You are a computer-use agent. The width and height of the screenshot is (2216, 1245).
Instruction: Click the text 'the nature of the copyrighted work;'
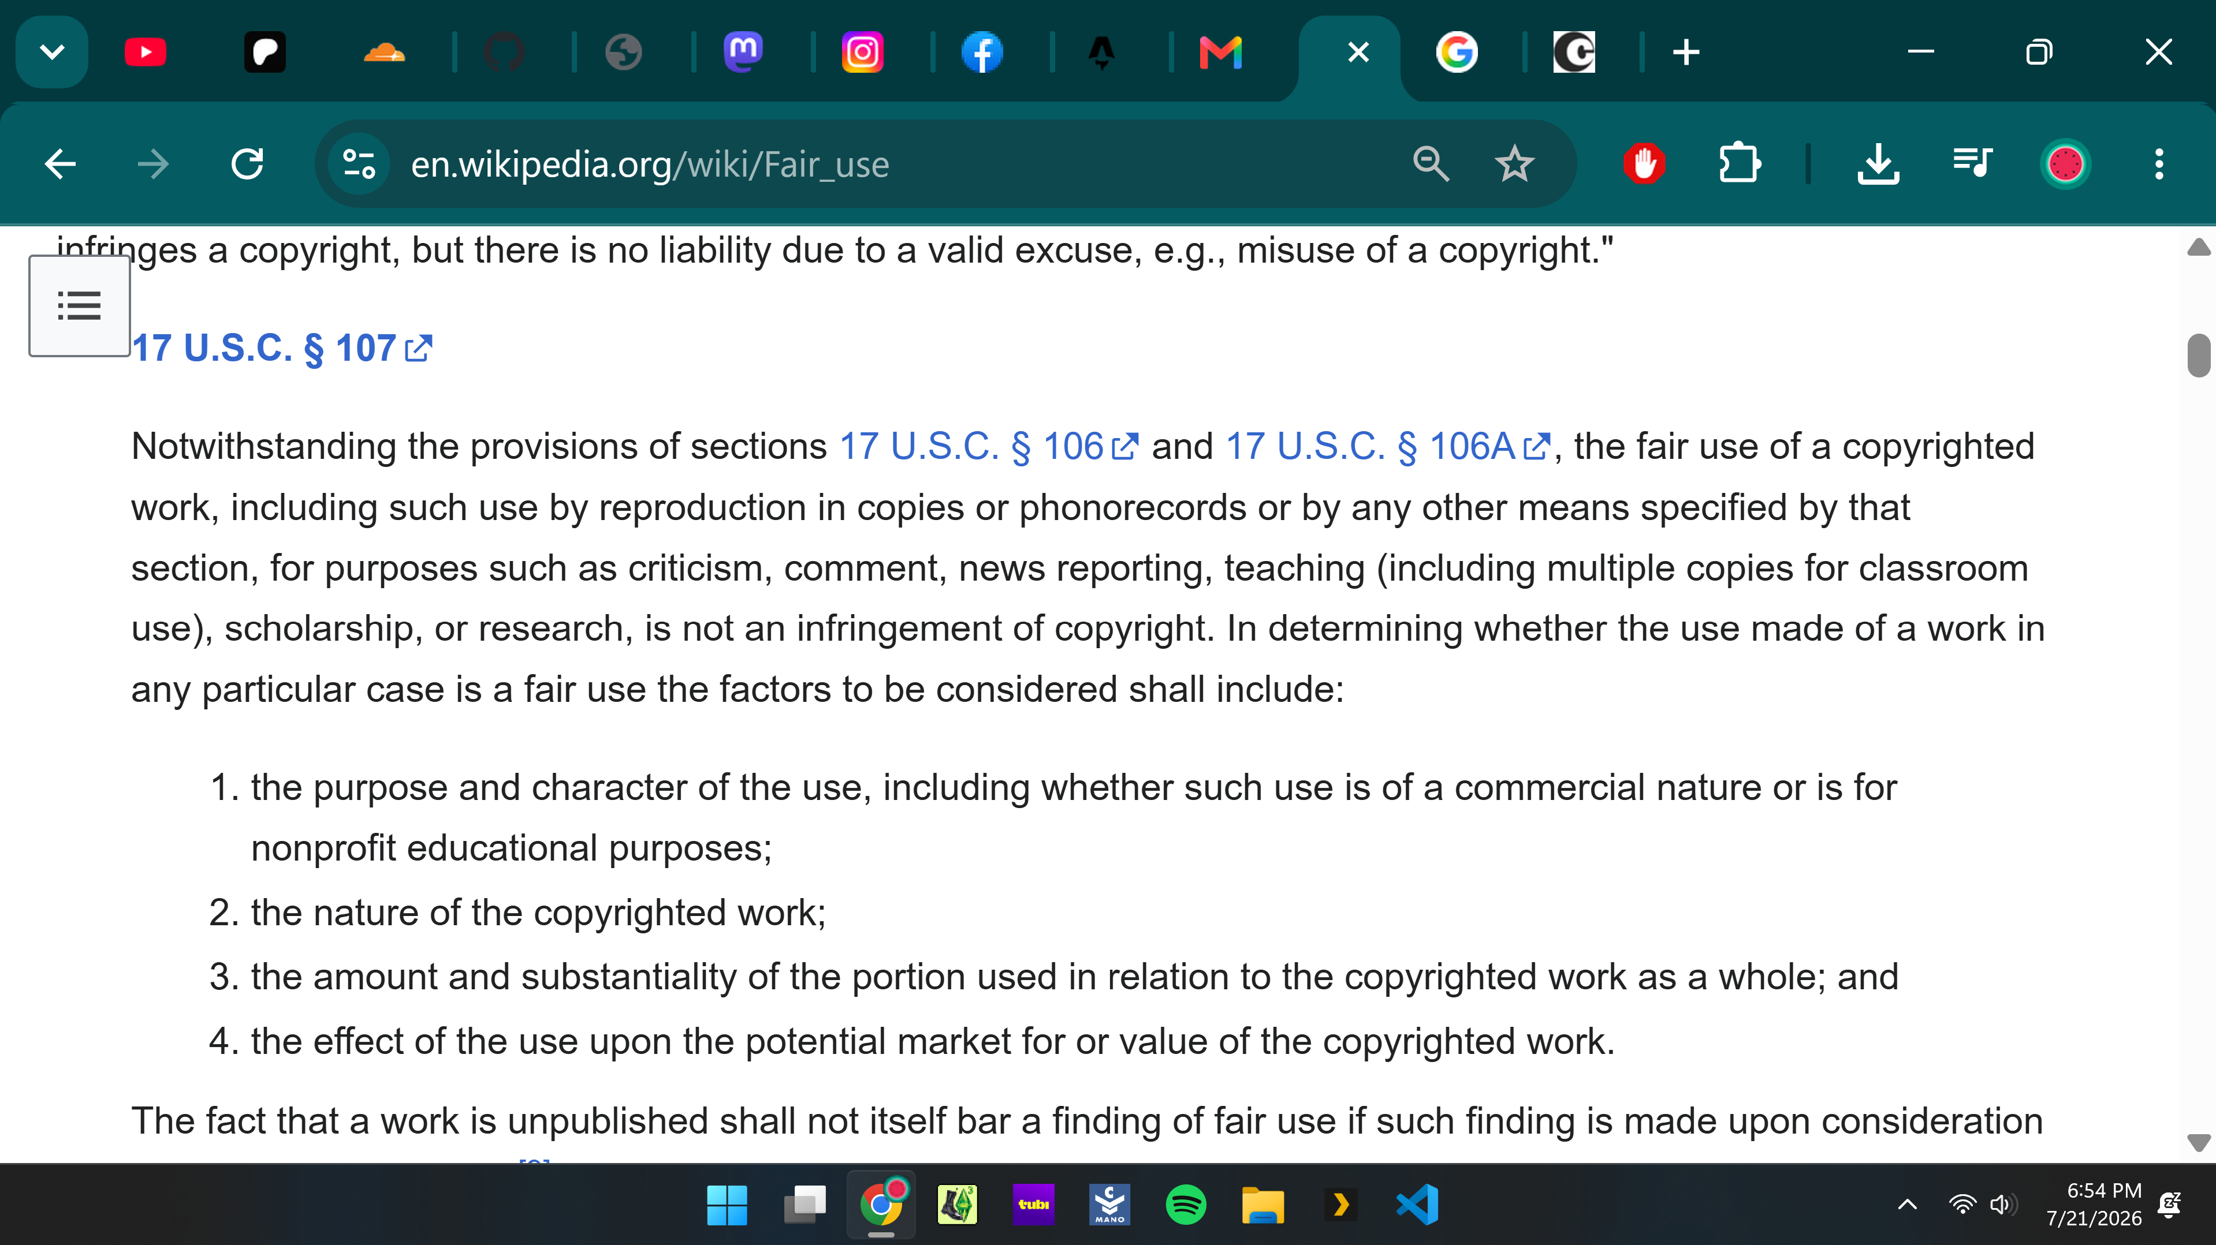click(538, 913)
